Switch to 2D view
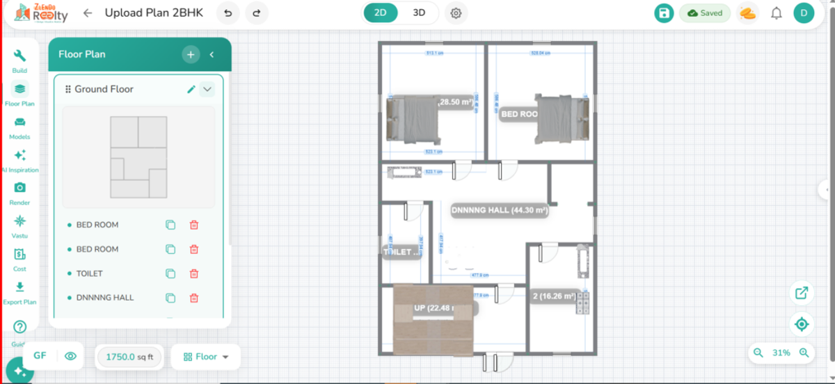This screenshot has height=384, width=835. [381, 13]
